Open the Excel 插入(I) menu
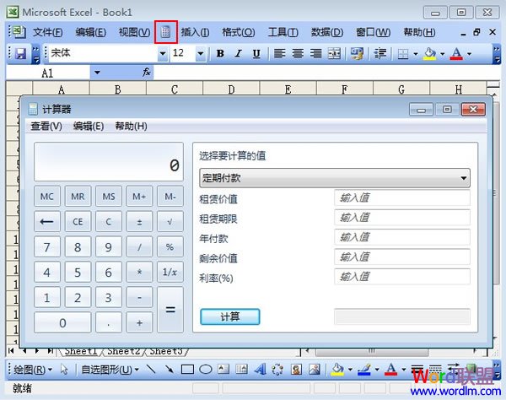 click(195, 32)
